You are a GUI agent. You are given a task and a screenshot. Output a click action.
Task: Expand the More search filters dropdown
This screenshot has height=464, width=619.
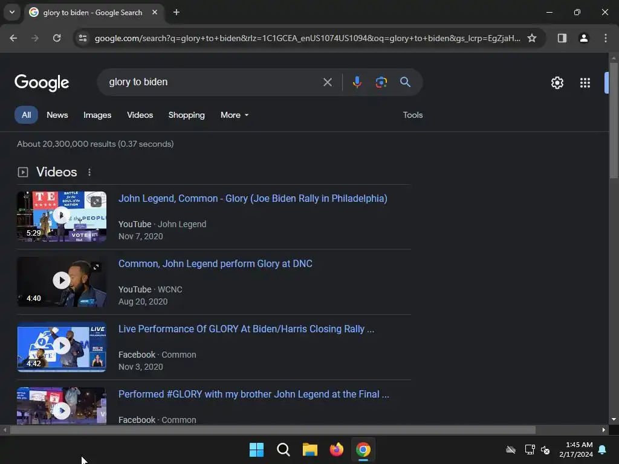235,115
